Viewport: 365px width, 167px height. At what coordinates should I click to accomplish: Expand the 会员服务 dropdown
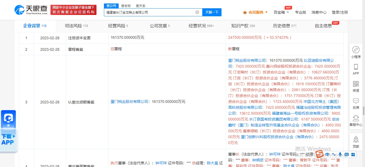256,12
